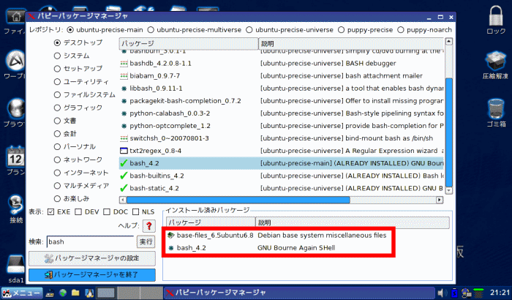Click the 21:21 clock in the tray
Screen dimensions: 512x300
500,293
